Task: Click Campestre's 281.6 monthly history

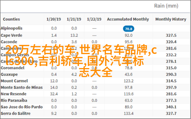Action: tap(171, 49)
